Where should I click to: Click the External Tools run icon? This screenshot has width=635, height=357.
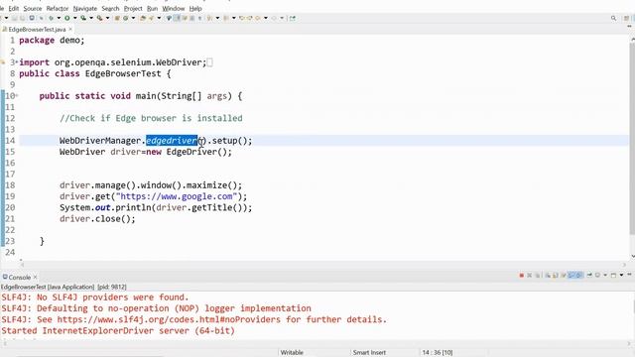click(x=99, y=18)
